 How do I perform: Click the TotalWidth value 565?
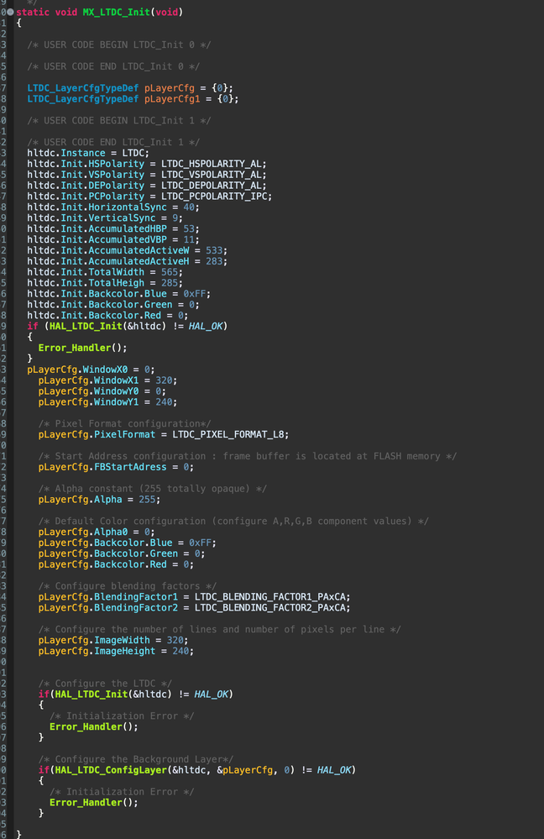[169, 272]
